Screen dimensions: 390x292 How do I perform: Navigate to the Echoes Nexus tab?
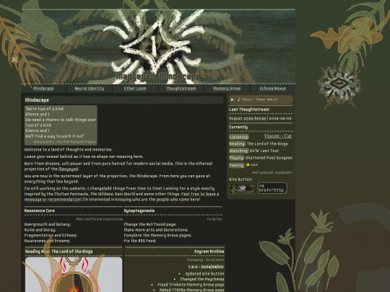[x=272, y=89]
